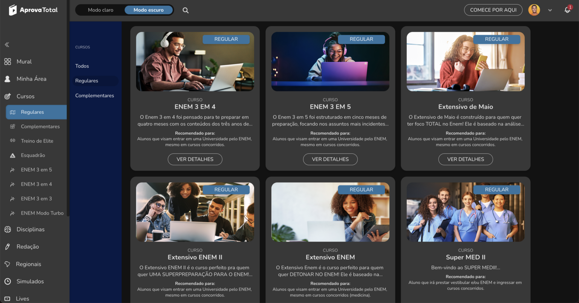The height and width of the screenshot is (303, 579).
Task: Open Treino de Elite in sidebar
Action: [x=37, y=141]
